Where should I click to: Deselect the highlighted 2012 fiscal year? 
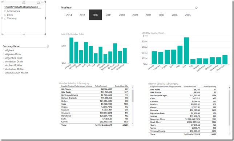point(96,15)
